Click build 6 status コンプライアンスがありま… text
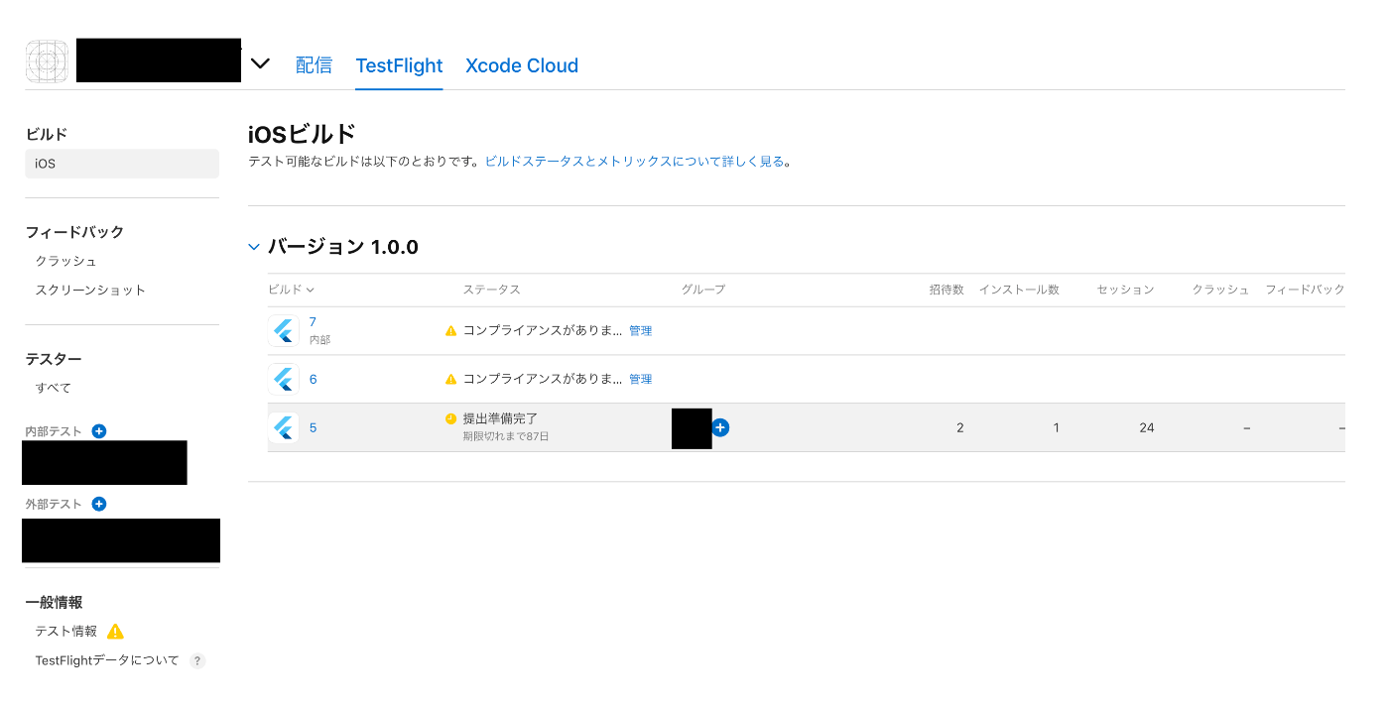Viewport: 1389px width, 706px height. coord(543,380)
